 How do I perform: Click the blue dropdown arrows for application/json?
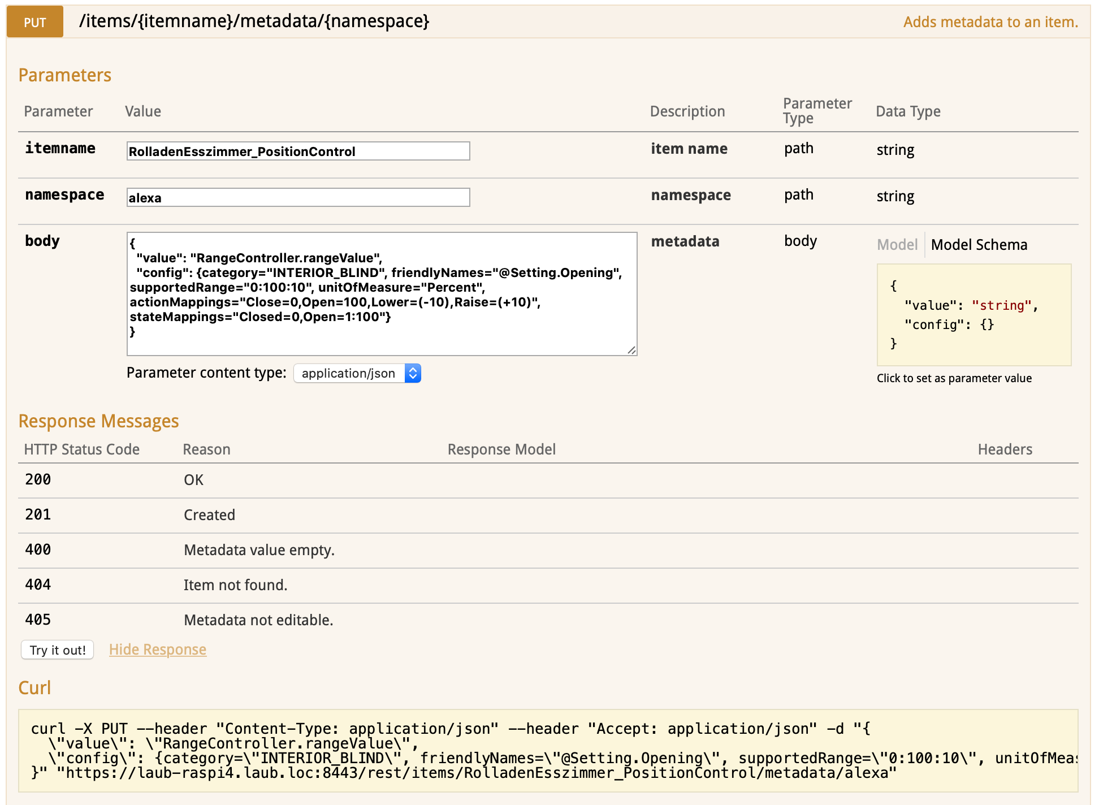pos(413,373)
